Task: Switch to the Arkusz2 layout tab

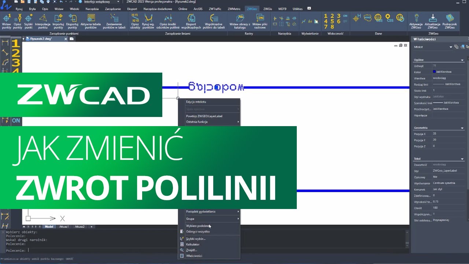Action: click(x=80, y=227)
